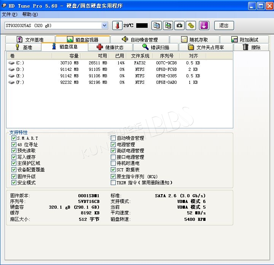
Task: Toggle the 安全模式 checkbox
Action: [14, 182]
